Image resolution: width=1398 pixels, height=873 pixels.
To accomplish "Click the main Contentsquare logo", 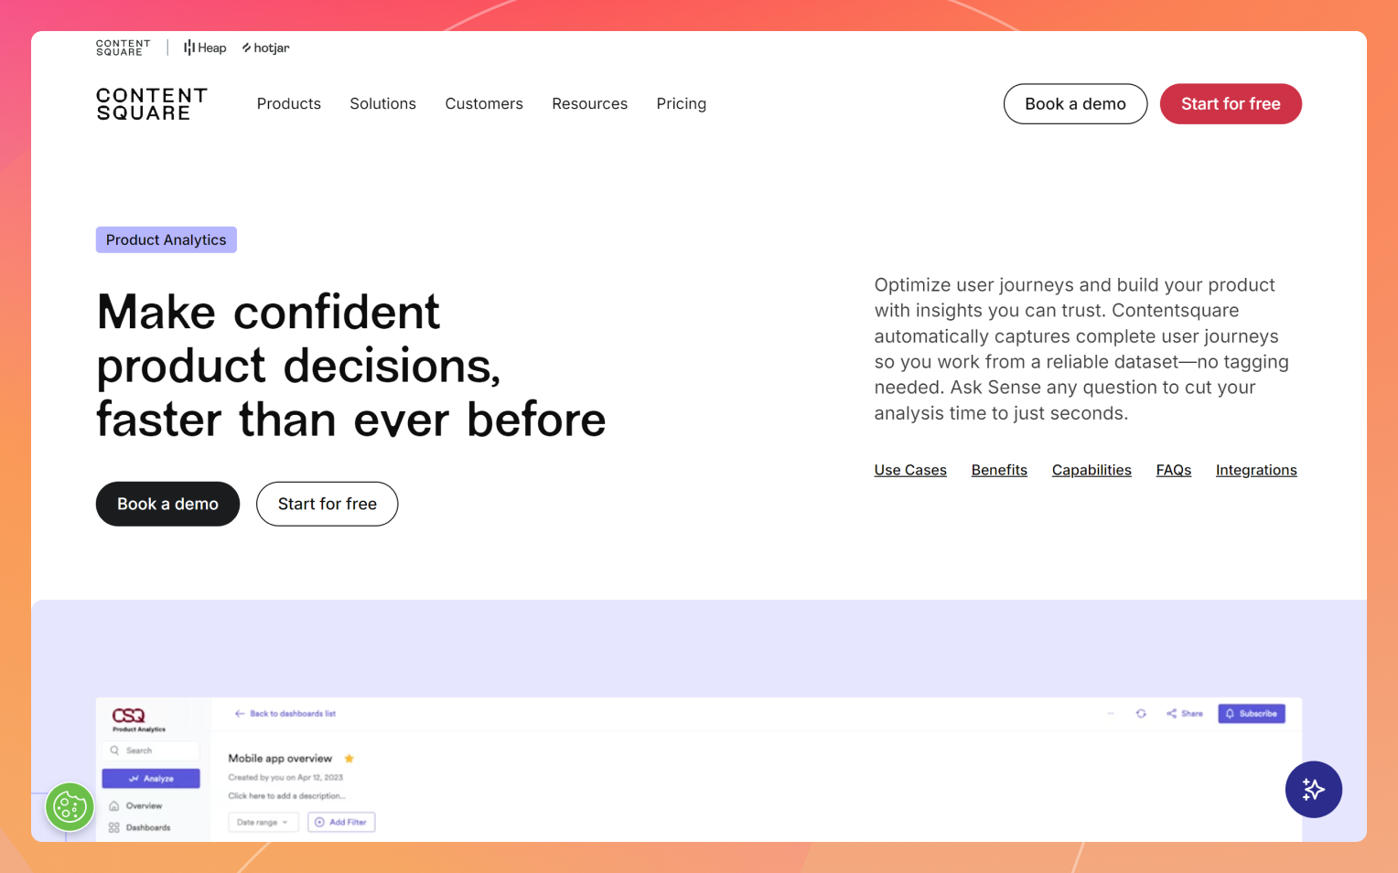I will pos(152,104).
